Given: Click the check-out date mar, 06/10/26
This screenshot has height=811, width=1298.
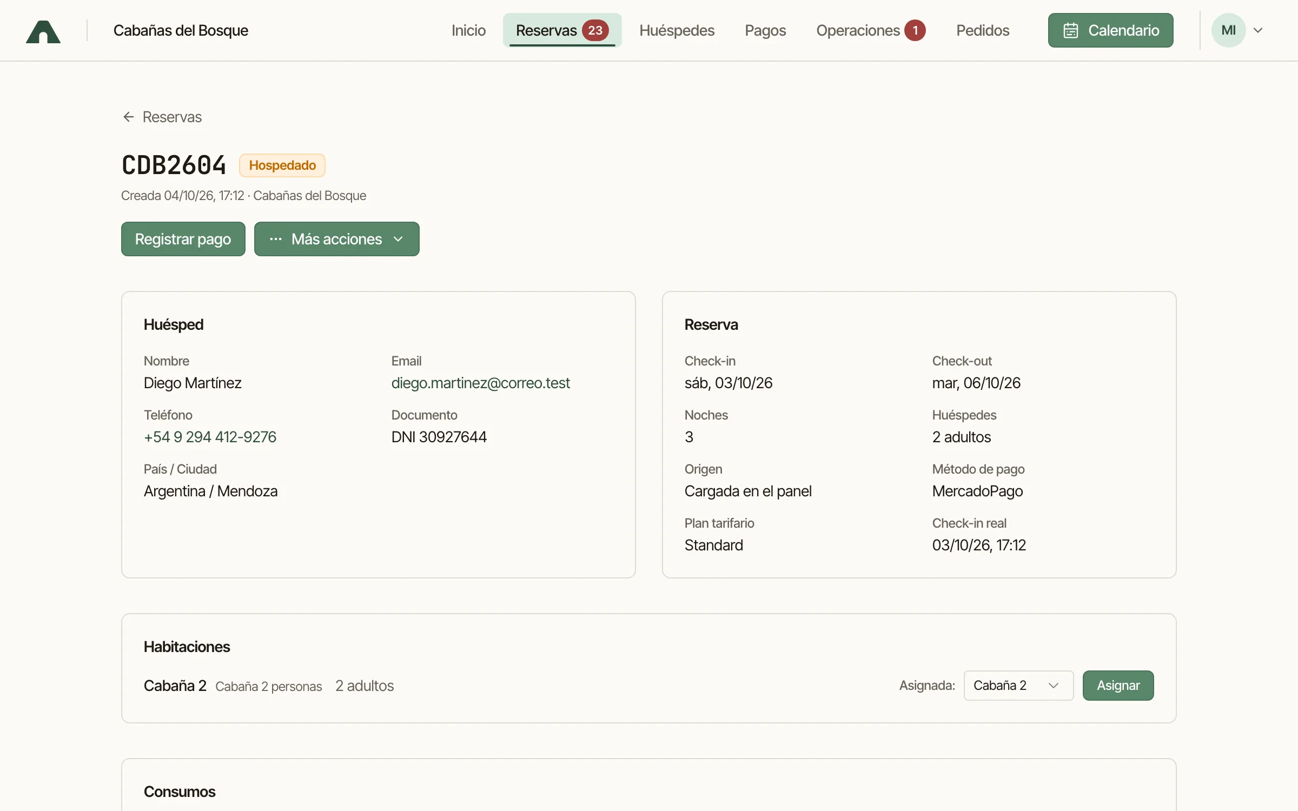Looking at the screenshot, I should coord(976,383).
